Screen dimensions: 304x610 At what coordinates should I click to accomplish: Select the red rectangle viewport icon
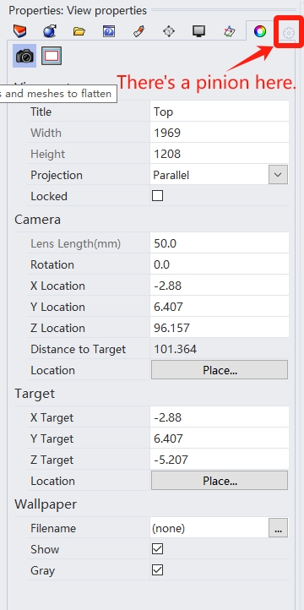point(52,56)
